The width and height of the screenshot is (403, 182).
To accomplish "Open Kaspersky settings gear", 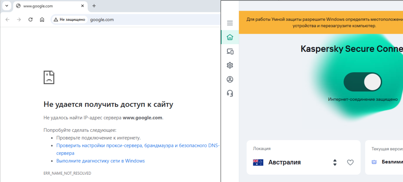I will (230, 65).
